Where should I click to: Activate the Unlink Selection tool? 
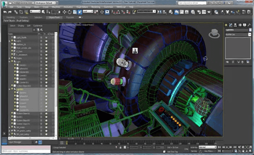pos(21,12)
